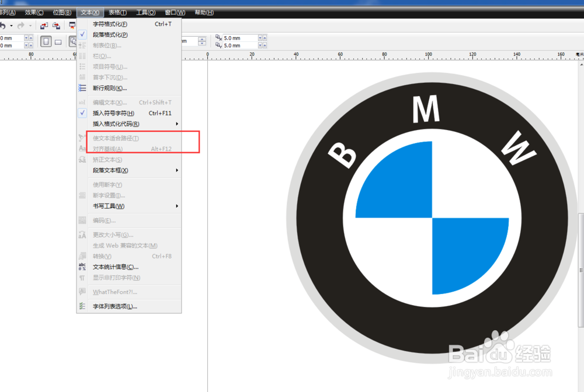This screenshot has width=584, height=392.
Task: Click 显示非打印字符(N) entry
Action: click(129, 278)
